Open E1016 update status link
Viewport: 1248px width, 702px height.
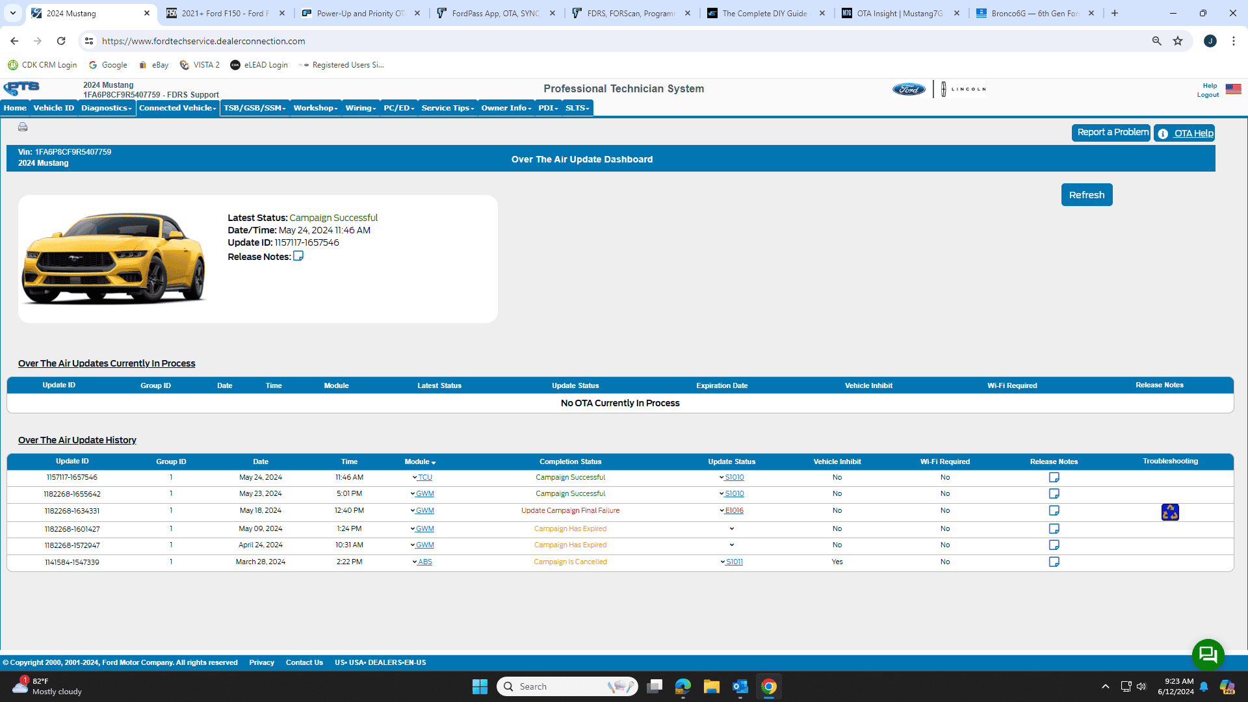point(734,511)
